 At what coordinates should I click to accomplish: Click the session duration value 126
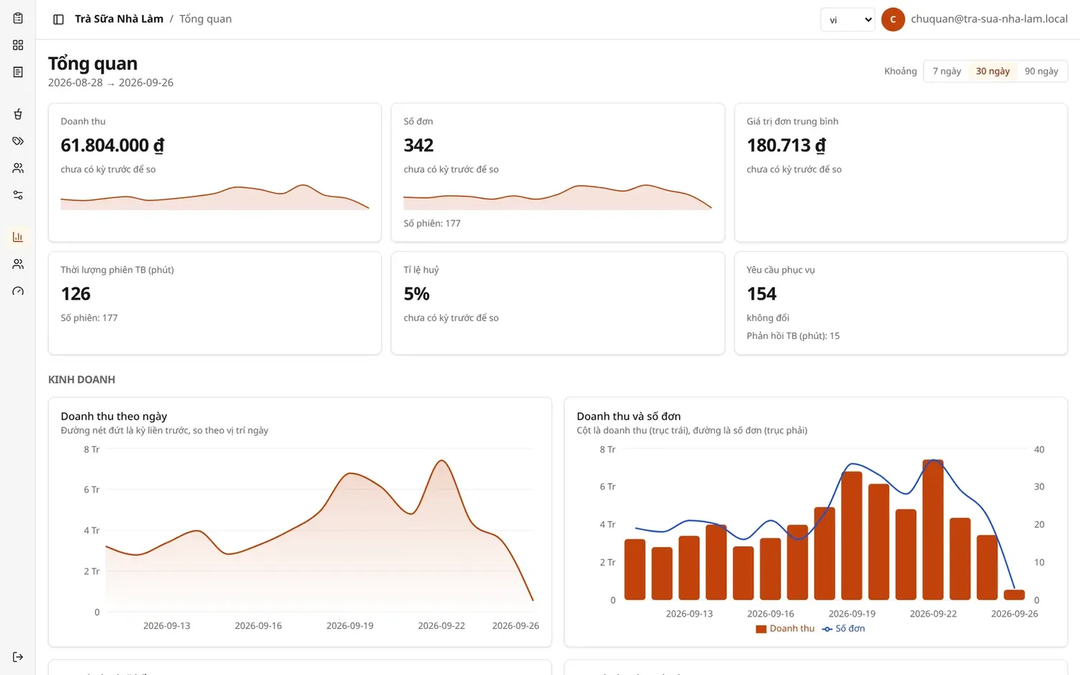[x=76, y=294]
